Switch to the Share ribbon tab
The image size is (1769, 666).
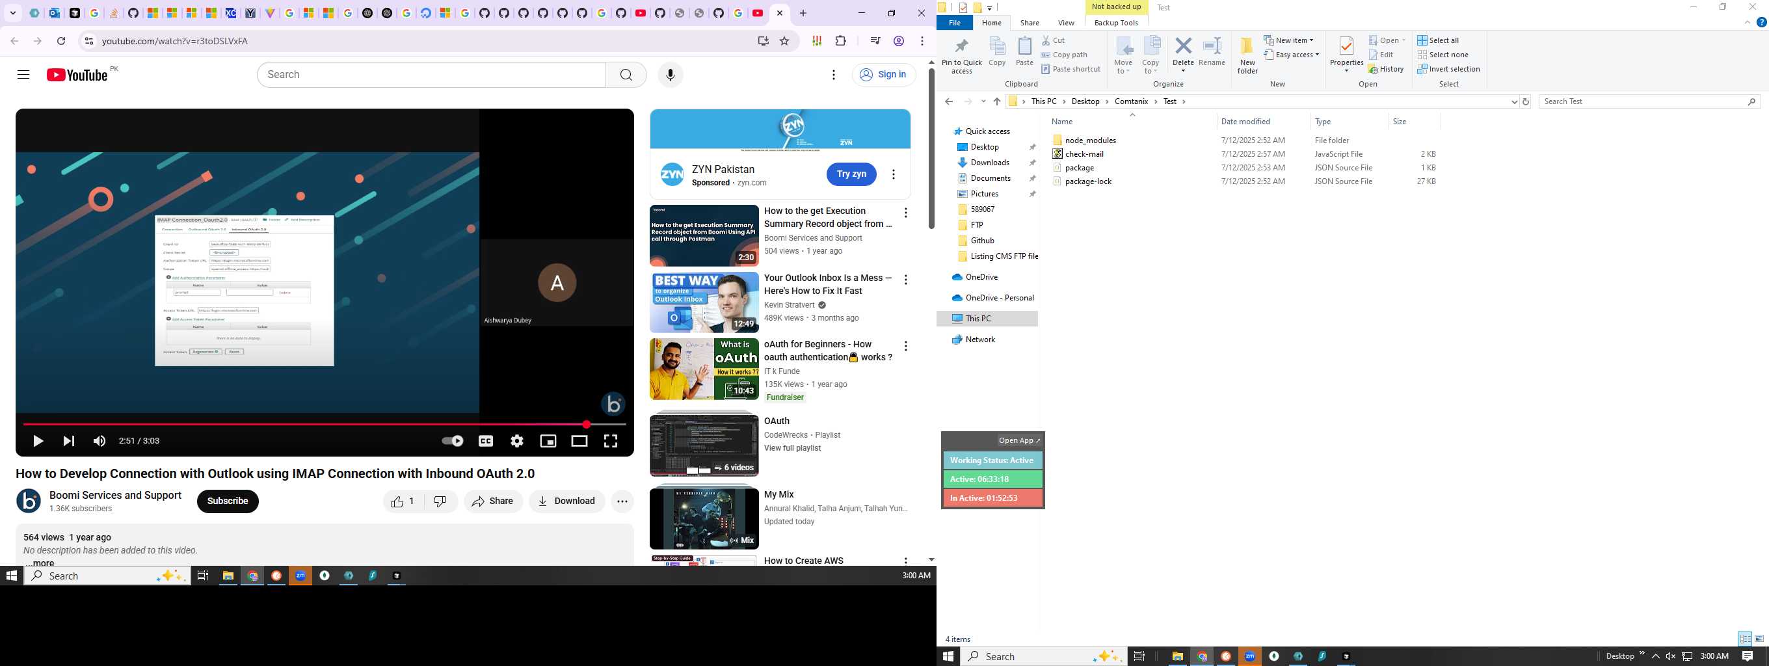tap(1030, 23)
